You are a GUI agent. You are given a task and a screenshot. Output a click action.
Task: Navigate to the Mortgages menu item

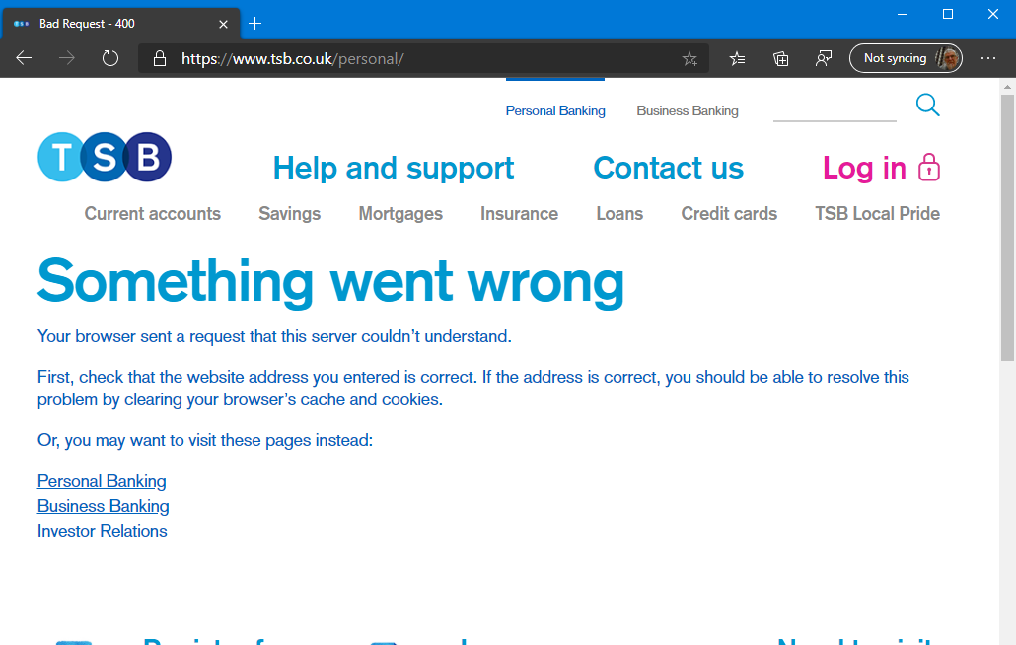click(400, 213)
